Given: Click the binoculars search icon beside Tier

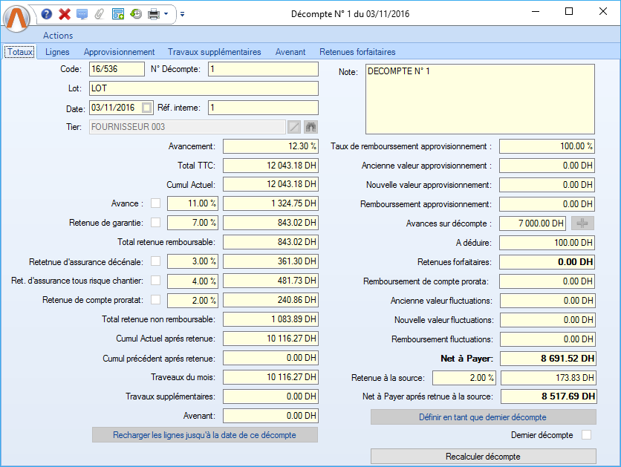Looking at the screenshot, I should point(310,127).
